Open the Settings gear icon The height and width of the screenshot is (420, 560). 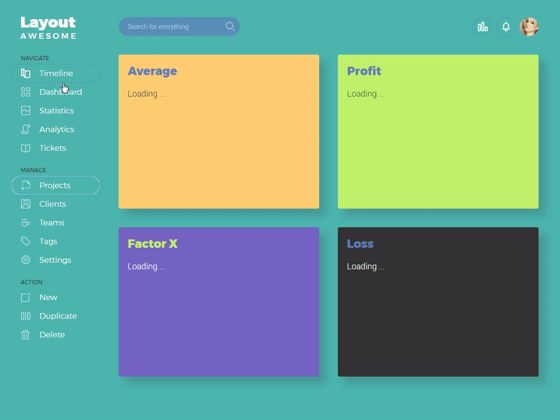coord(24,260)
